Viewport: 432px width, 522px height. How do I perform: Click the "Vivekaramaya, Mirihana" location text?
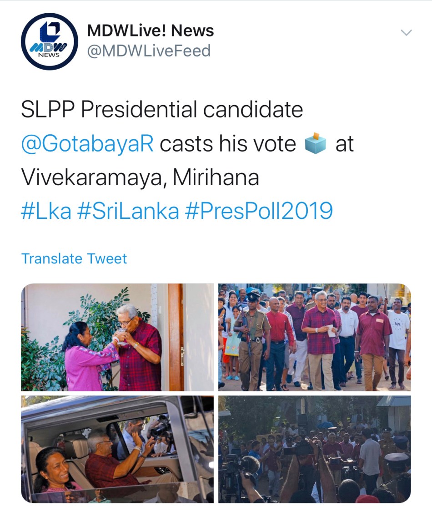click(x=140, y=177)
